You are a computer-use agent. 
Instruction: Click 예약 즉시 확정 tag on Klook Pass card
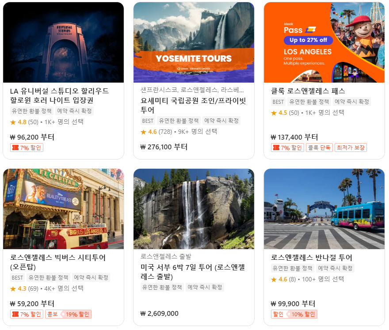(352, 102)
